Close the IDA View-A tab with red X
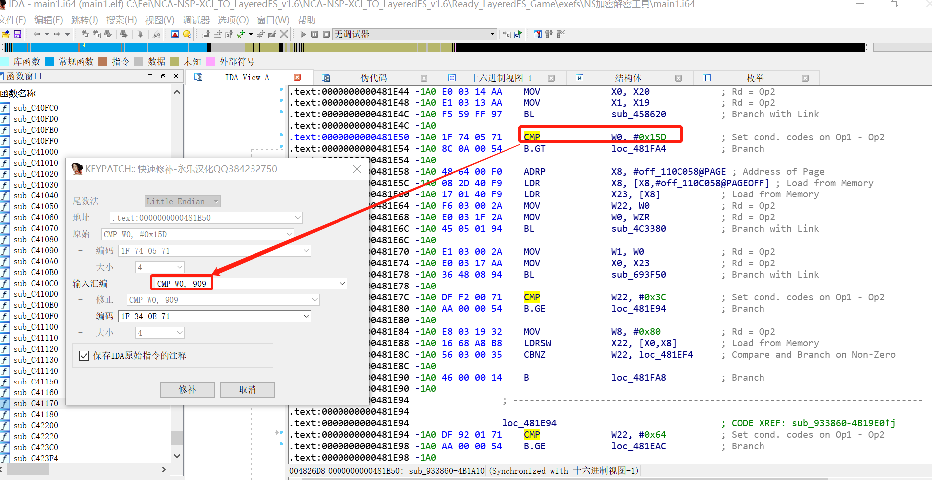Image resolution: width=932 pixels, height=480 pixels. [x=297, y=77]
